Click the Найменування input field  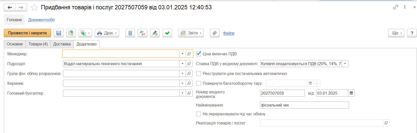coord(304,105)
